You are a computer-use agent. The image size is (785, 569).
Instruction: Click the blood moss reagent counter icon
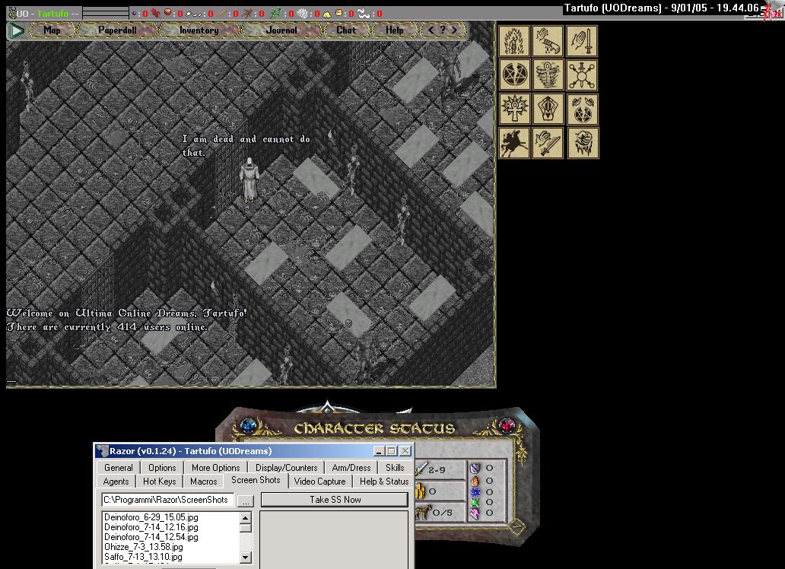(156, 13)
